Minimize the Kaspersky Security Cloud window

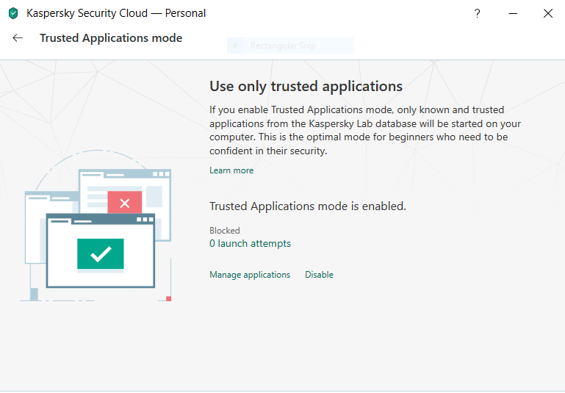tap(513, 13)
